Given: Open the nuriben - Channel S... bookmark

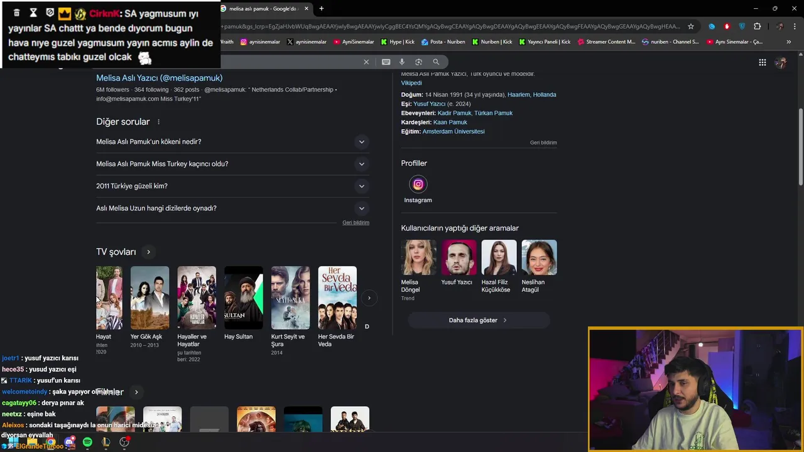Looking at the screenshot, I should (x=670, y=42).
